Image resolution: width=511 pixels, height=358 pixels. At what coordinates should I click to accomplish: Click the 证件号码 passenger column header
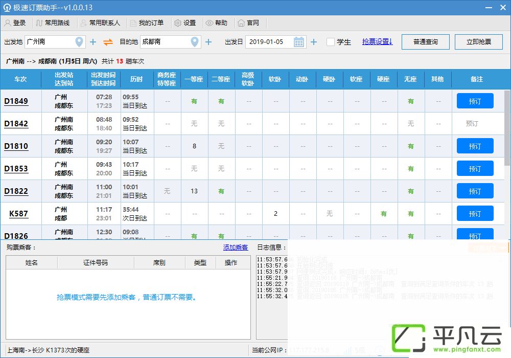point(96,262)
